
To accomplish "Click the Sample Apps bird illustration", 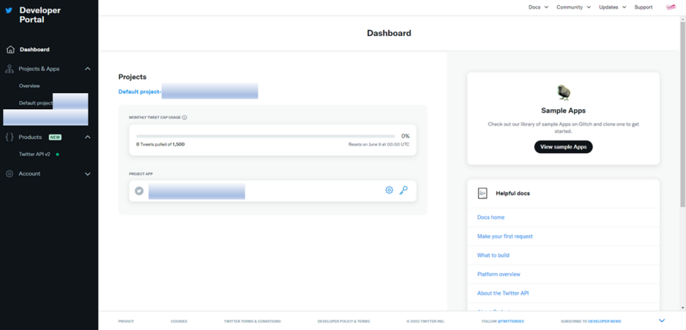I will (x=563, y=92).
